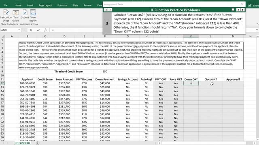Open the Formulas tab
The image size is (259, 145).
tap(62, 5)
